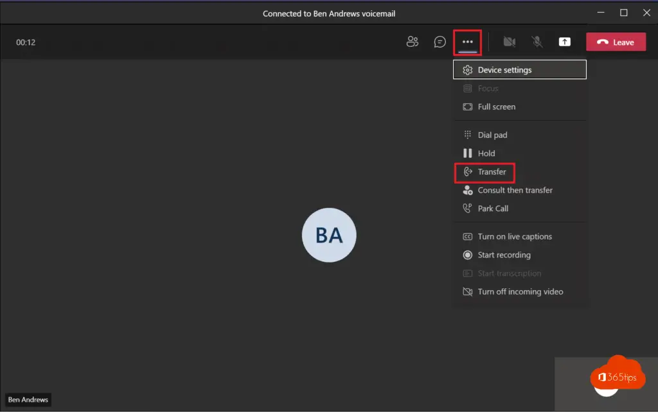This screenshot has width=658, height=412.
Task: Select Start recording in the menu
Action: pyautogui.click(x=504, y=255)
